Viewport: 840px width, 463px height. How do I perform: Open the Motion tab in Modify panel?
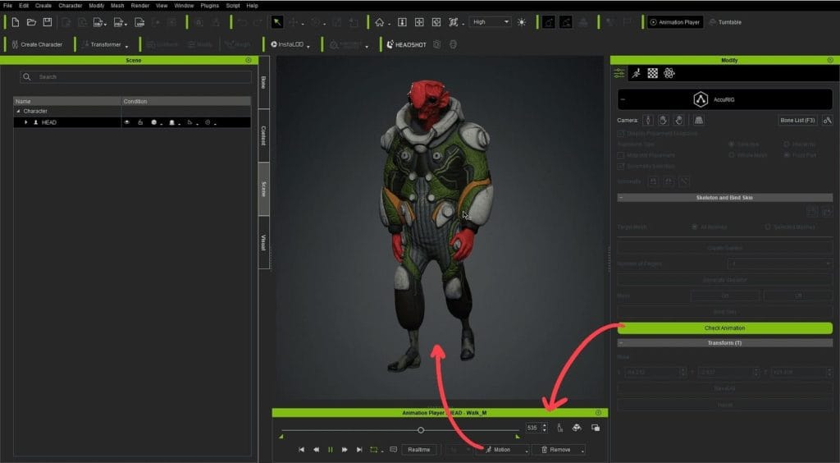click(636, 73)
